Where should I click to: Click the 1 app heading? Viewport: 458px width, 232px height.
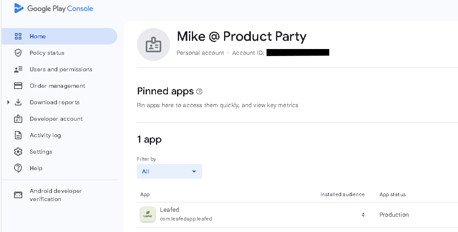click(x=149, y=139)
